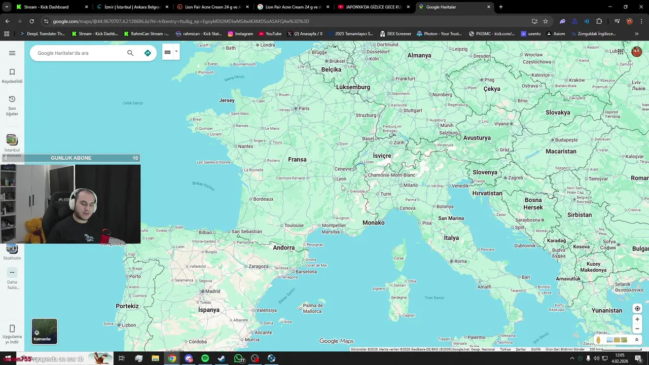Click Ürün Geri Bildirimi Gönder link

click(565, 349)
